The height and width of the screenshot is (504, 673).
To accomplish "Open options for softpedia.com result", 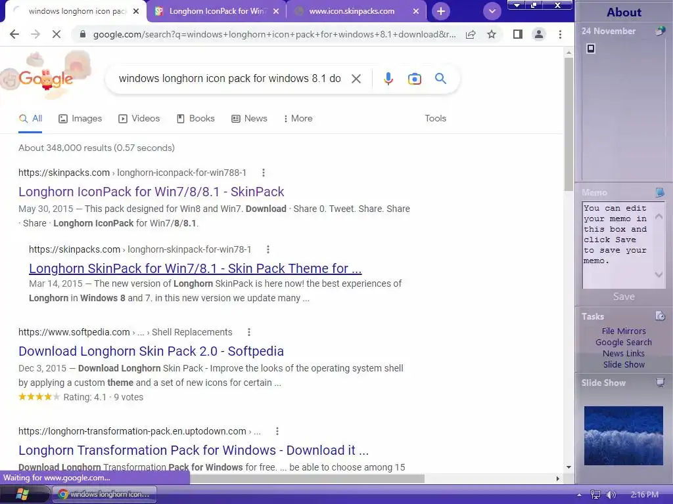I will 249,332.
